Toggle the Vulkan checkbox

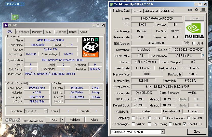pyautogui.click(x=133, y=124)
